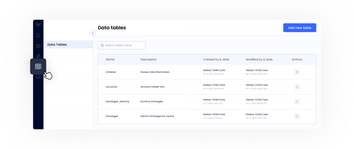Image resolution: width=354 pixels, height=149 pixels.
Task: Click the app logo in the sidebar
Action: [38, 25]
